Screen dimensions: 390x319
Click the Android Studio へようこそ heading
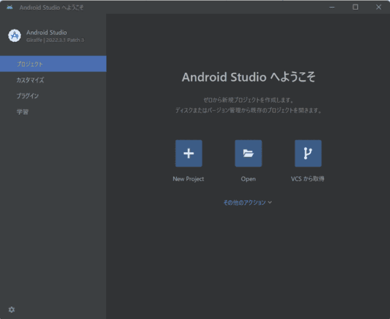(248, 77)
